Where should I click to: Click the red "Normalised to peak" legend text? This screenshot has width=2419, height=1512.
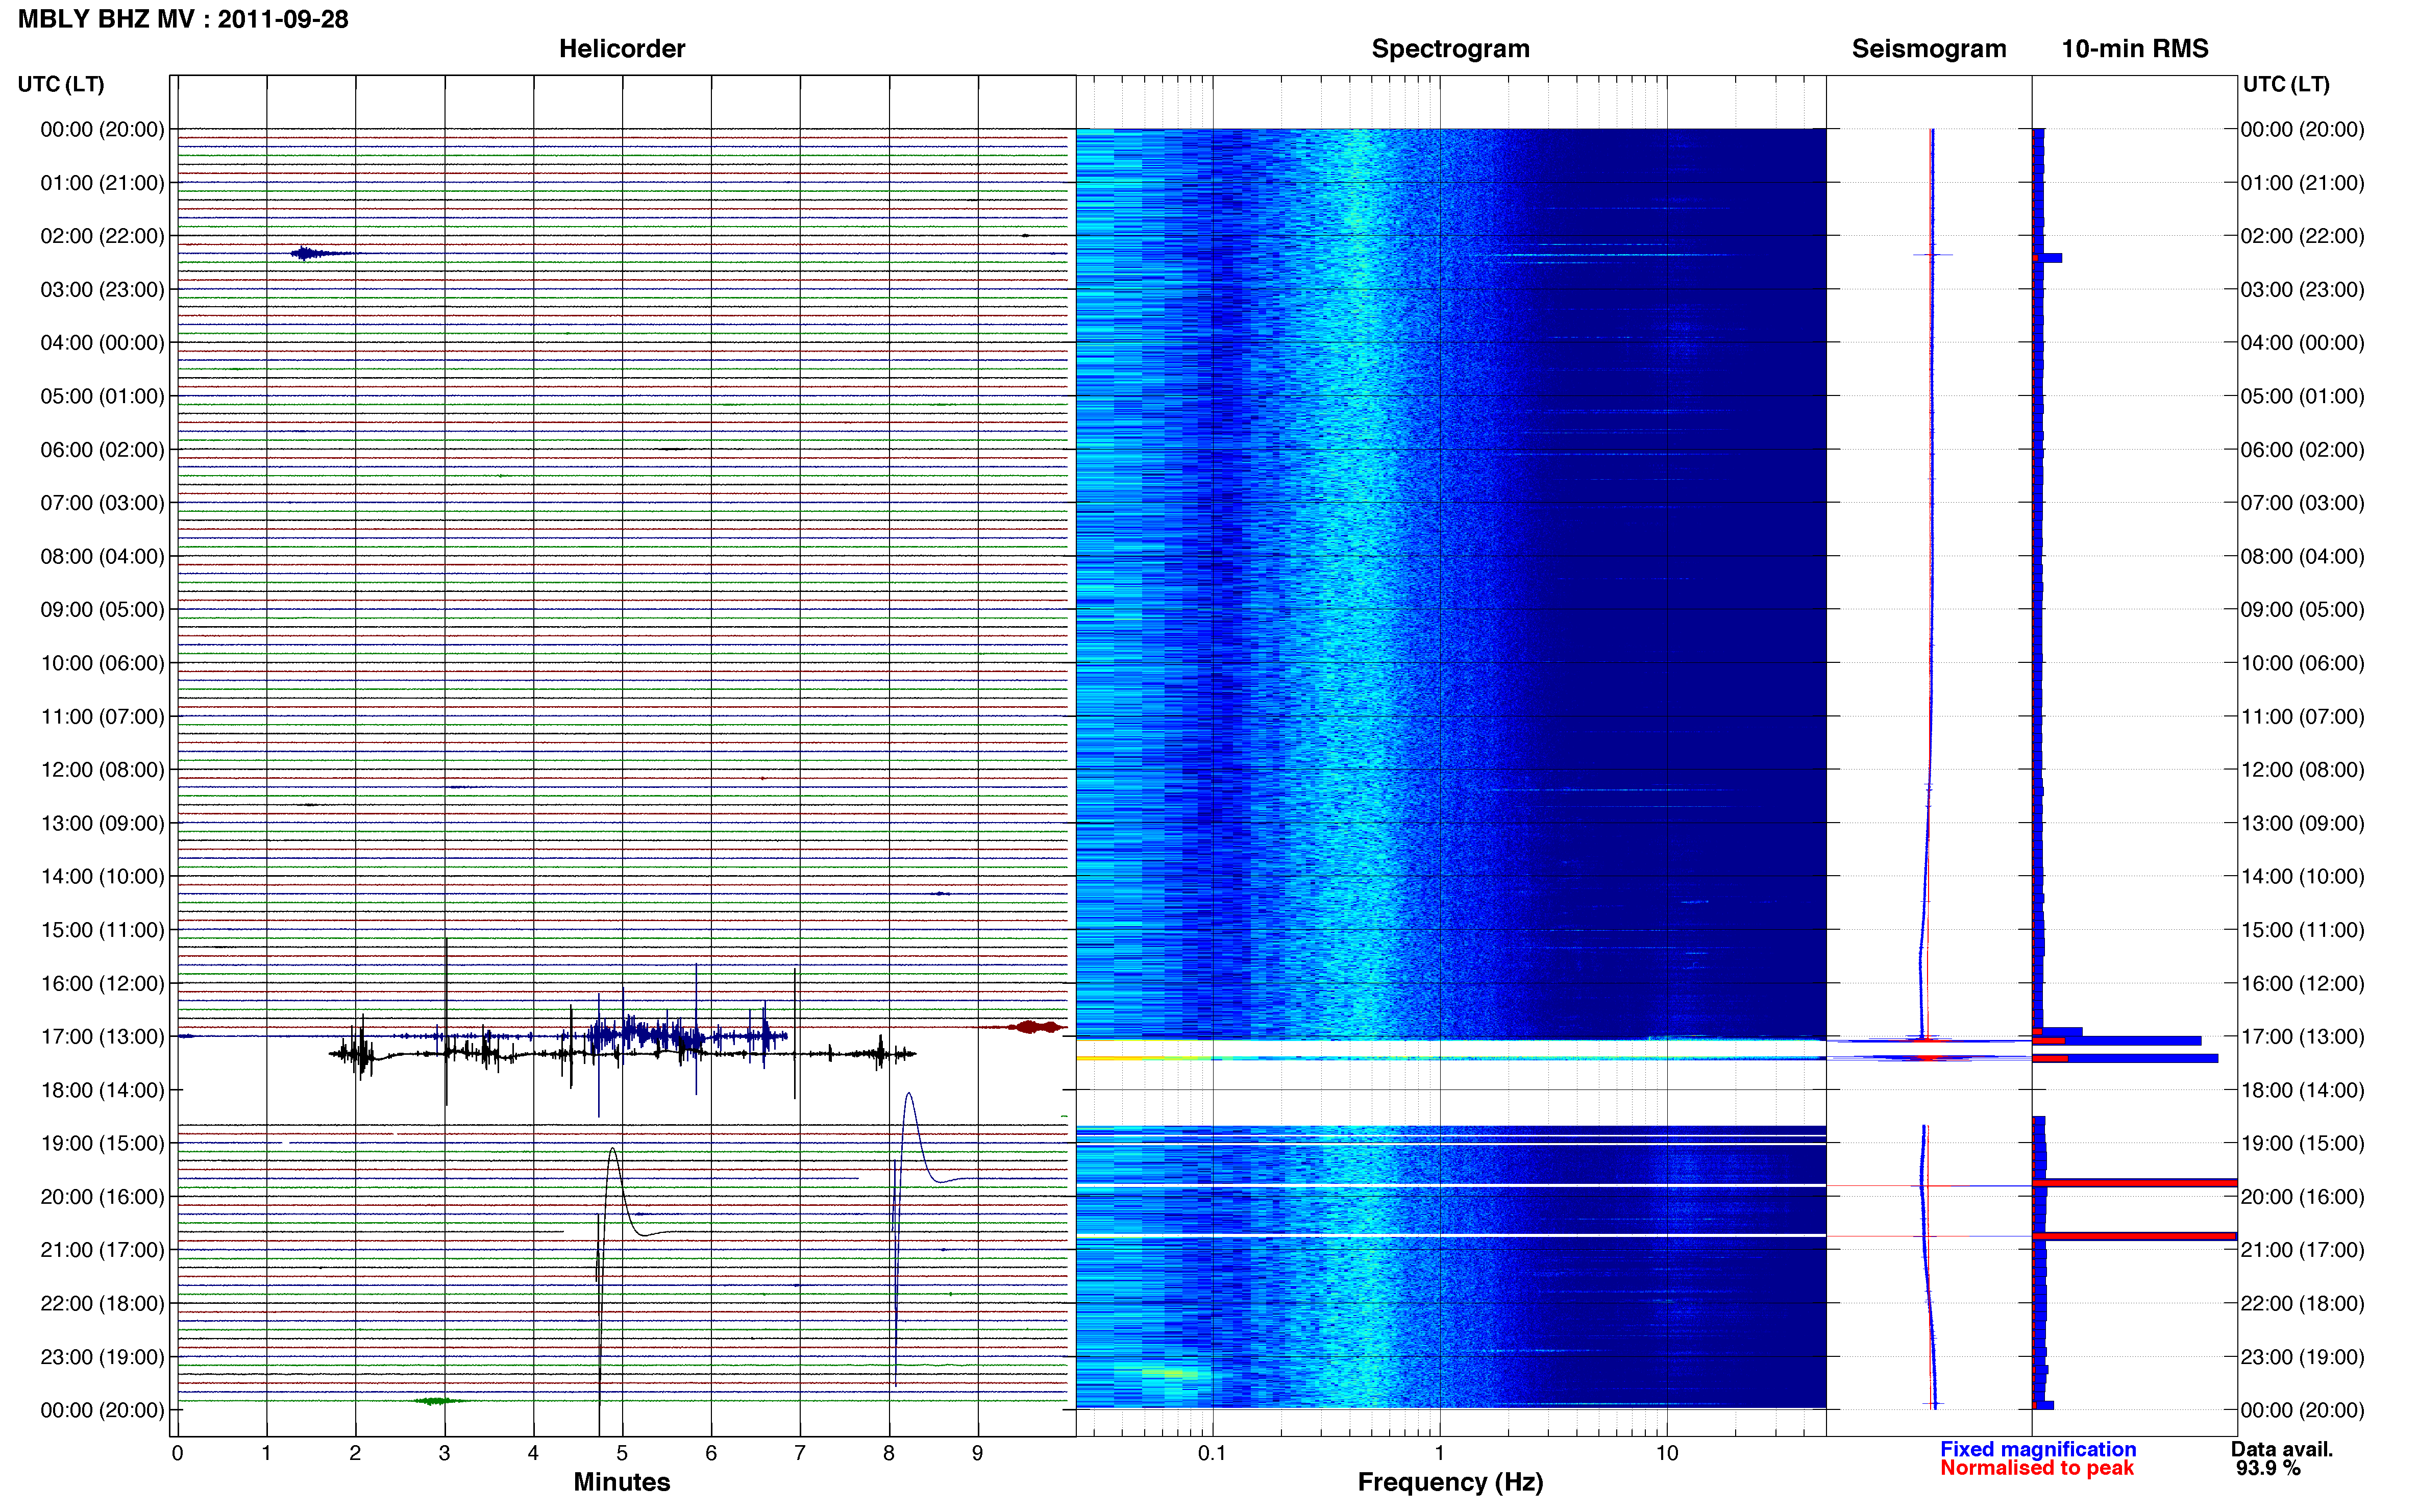pos(2037,1468)
